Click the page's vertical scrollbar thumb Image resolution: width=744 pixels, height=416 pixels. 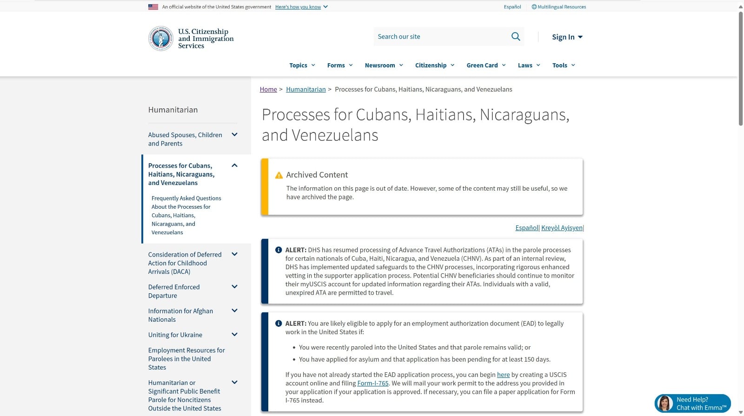point(740,69)
